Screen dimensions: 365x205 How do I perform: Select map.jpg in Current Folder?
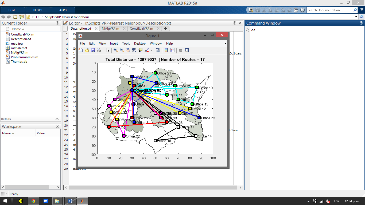(x=17, y=43)
